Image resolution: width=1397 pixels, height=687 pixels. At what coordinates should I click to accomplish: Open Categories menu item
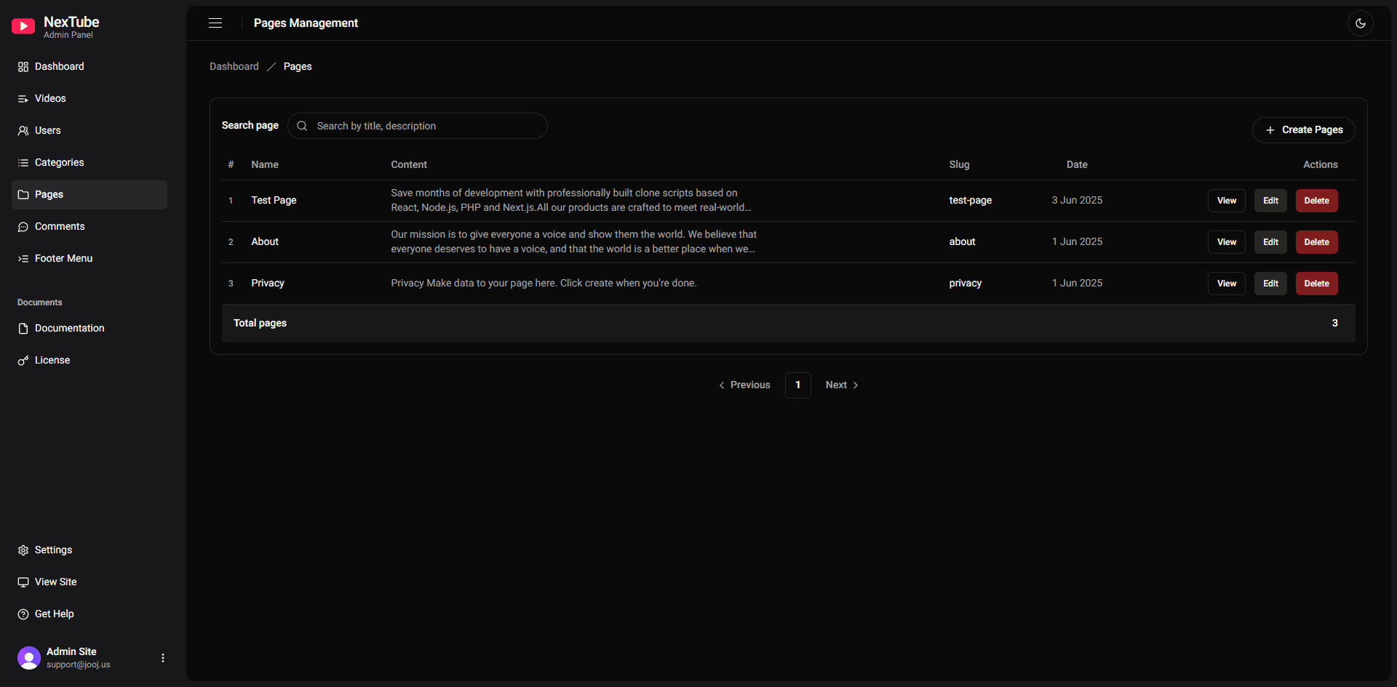pyautogui.click(x=89, y=163)
